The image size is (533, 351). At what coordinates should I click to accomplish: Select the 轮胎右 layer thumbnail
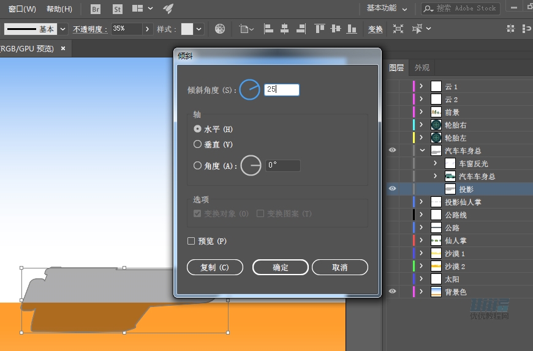436,125
